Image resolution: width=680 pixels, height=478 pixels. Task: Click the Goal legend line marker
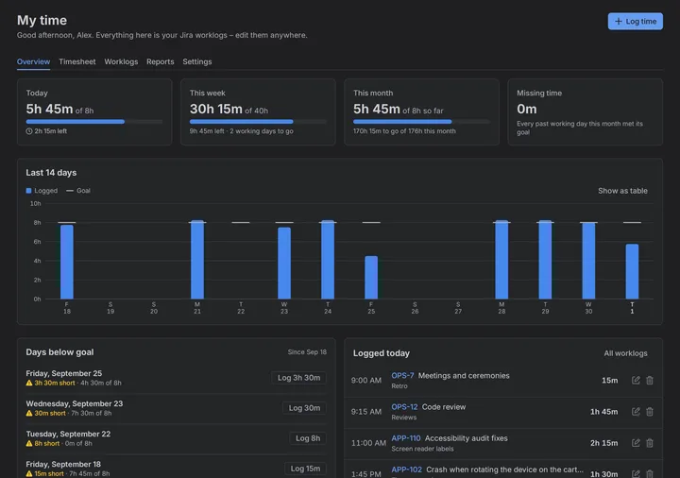(x=69, y=191)
